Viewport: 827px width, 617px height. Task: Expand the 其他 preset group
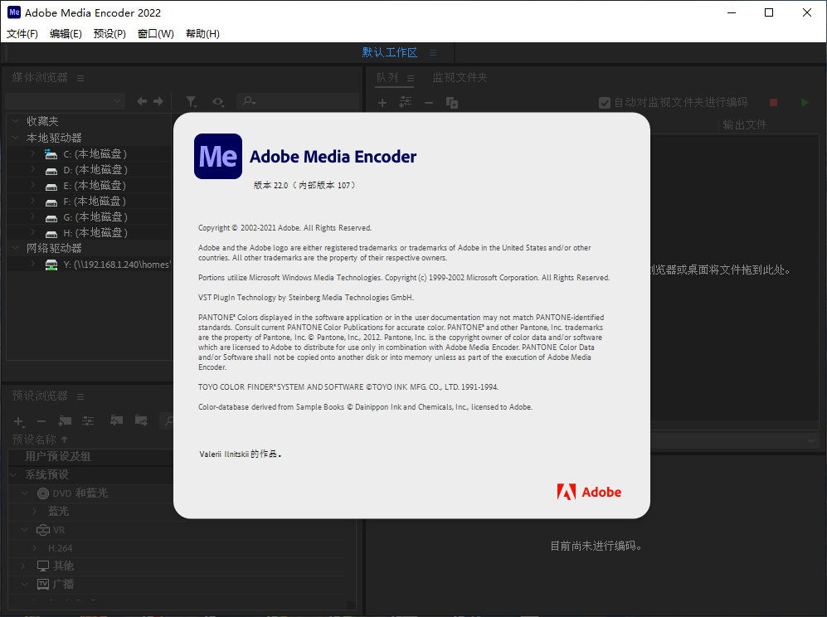click(x=23, y=566)
